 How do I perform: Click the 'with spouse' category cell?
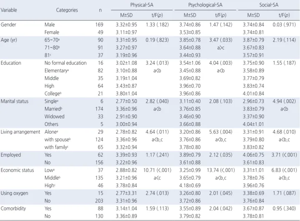click(58, 140)
